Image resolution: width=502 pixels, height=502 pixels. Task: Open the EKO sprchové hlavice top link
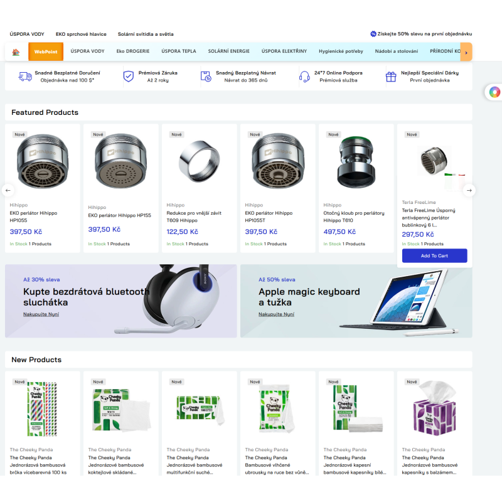point(81,34)
